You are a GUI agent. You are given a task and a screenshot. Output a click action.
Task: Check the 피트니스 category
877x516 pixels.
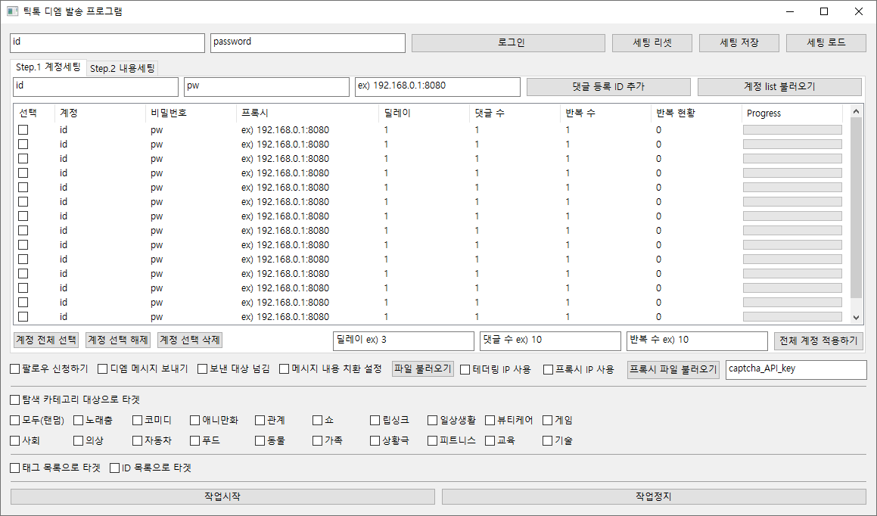(x=432, y=441)
